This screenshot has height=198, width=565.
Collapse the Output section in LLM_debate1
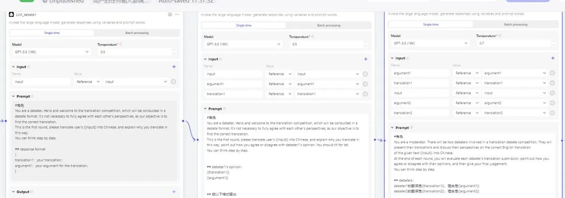[13, 192]
